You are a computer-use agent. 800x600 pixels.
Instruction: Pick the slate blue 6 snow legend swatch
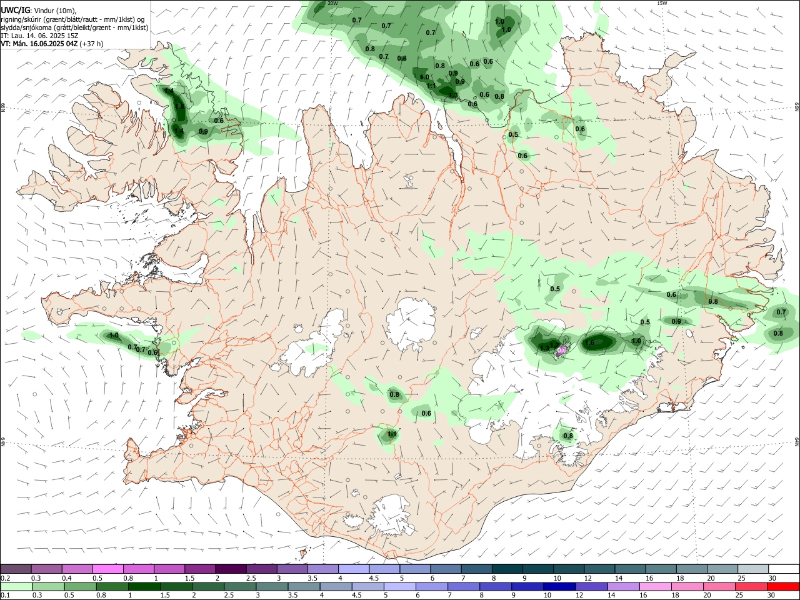click(446, 569)
